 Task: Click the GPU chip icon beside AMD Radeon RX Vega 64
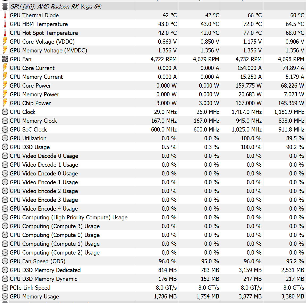pyautogui.click(x=5, y=6)
